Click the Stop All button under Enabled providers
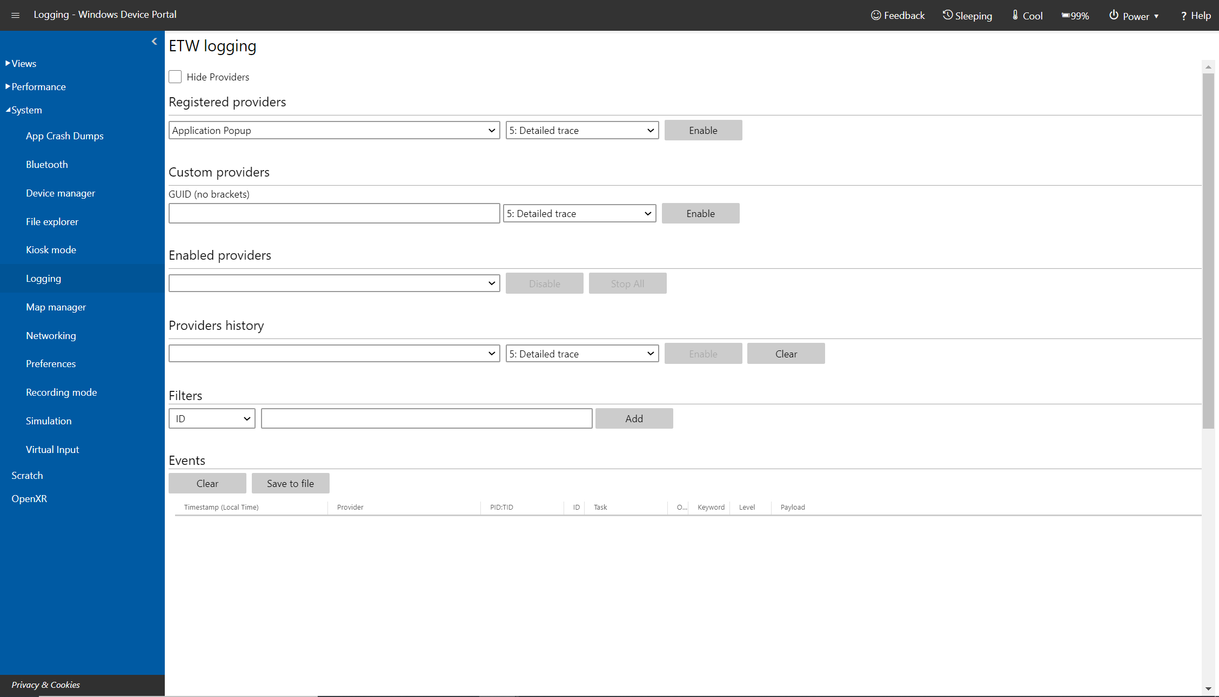The height and width of the screenshot is (697, 1219). click(x=627, y=283)
